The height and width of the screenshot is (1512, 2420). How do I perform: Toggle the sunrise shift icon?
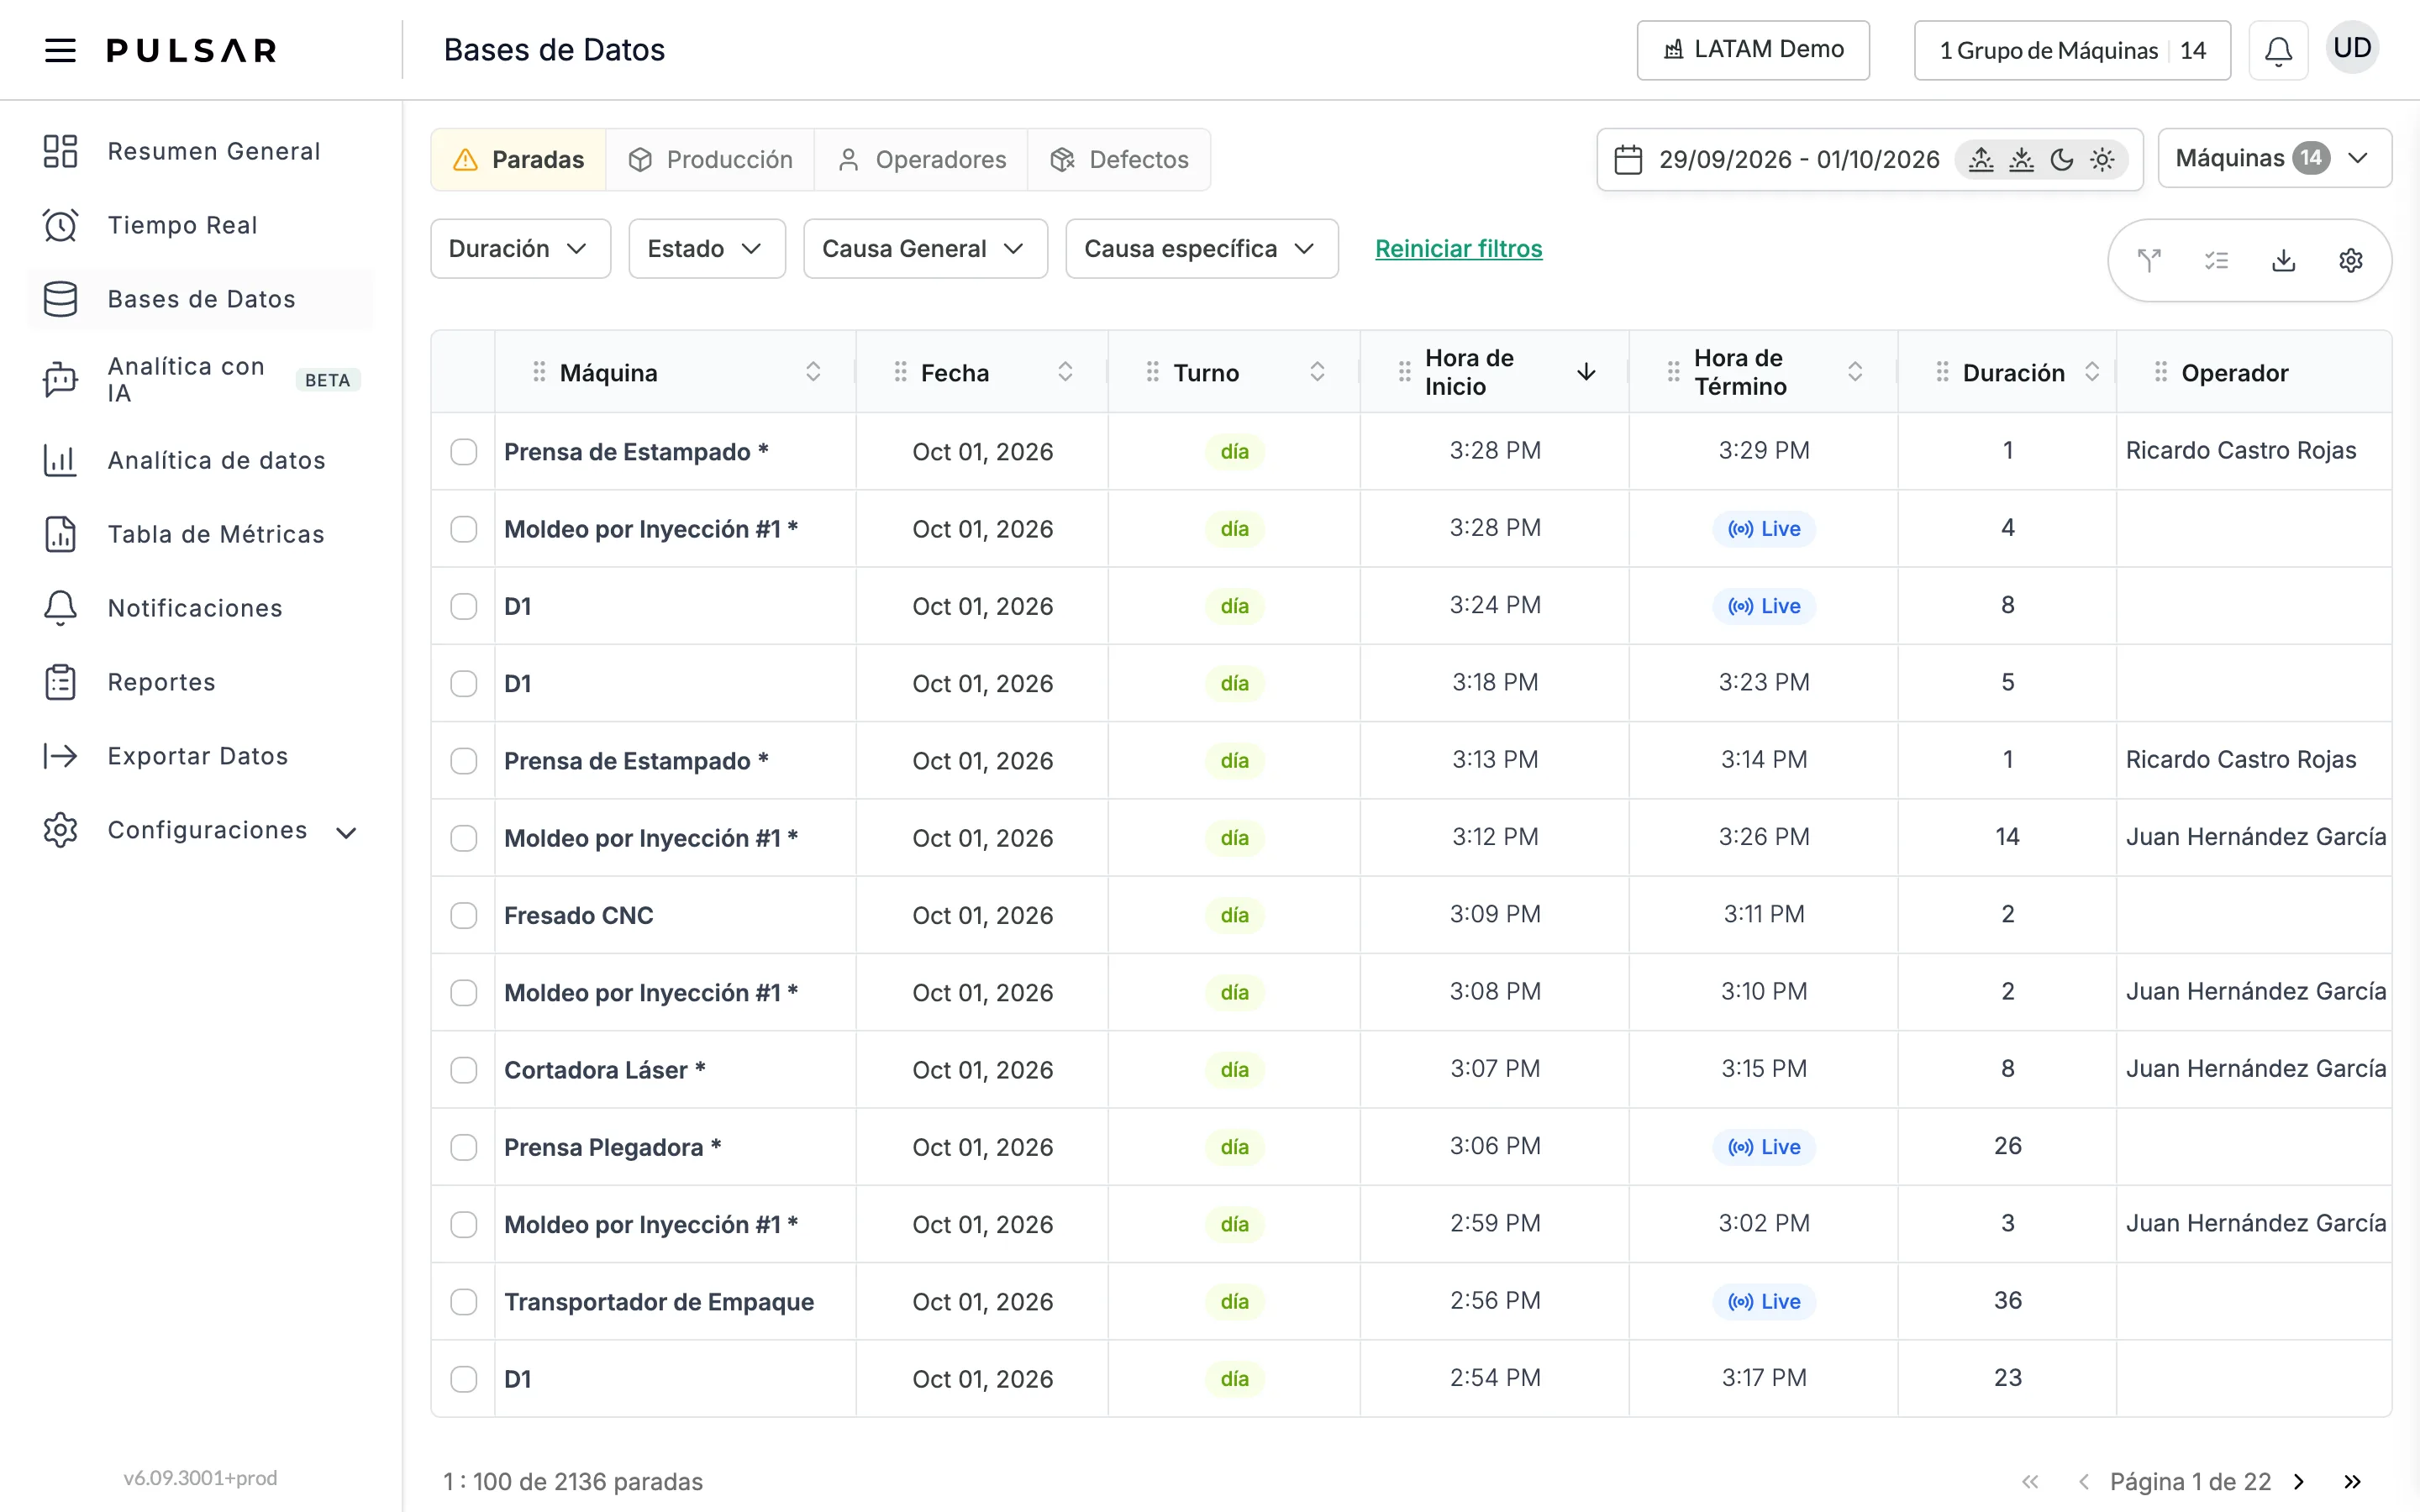click(x=1981, y=160)
